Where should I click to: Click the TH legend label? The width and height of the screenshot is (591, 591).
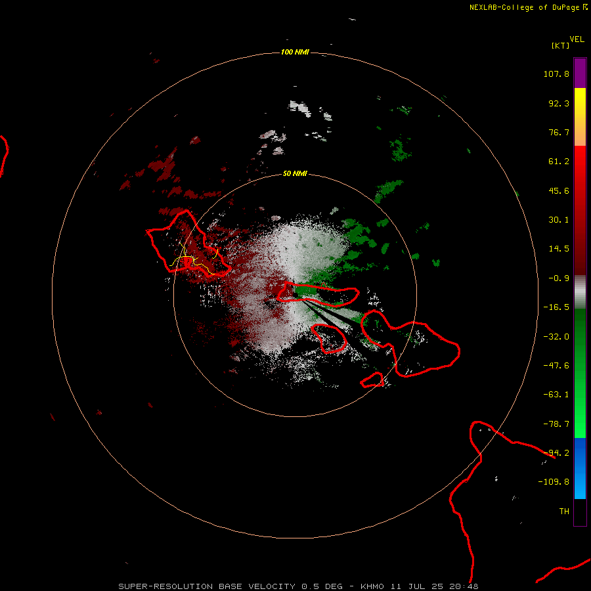click(x=564, y=512)
